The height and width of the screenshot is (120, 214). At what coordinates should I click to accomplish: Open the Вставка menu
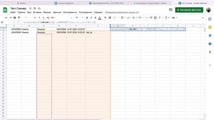click(37, 12)
